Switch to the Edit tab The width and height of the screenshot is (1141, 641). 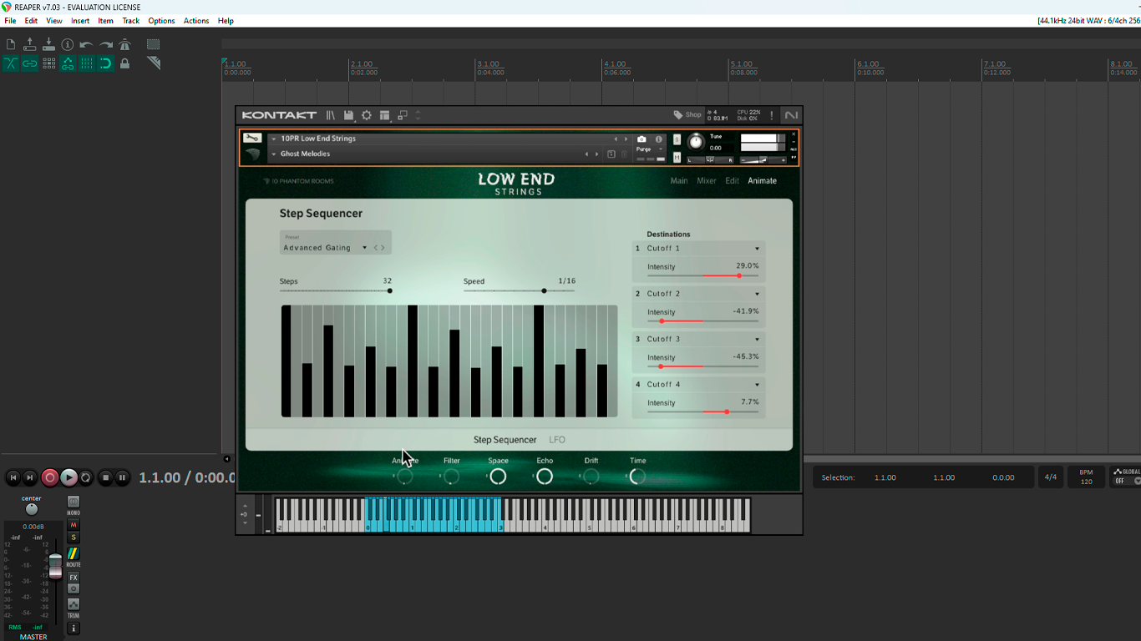click(732, 181)
